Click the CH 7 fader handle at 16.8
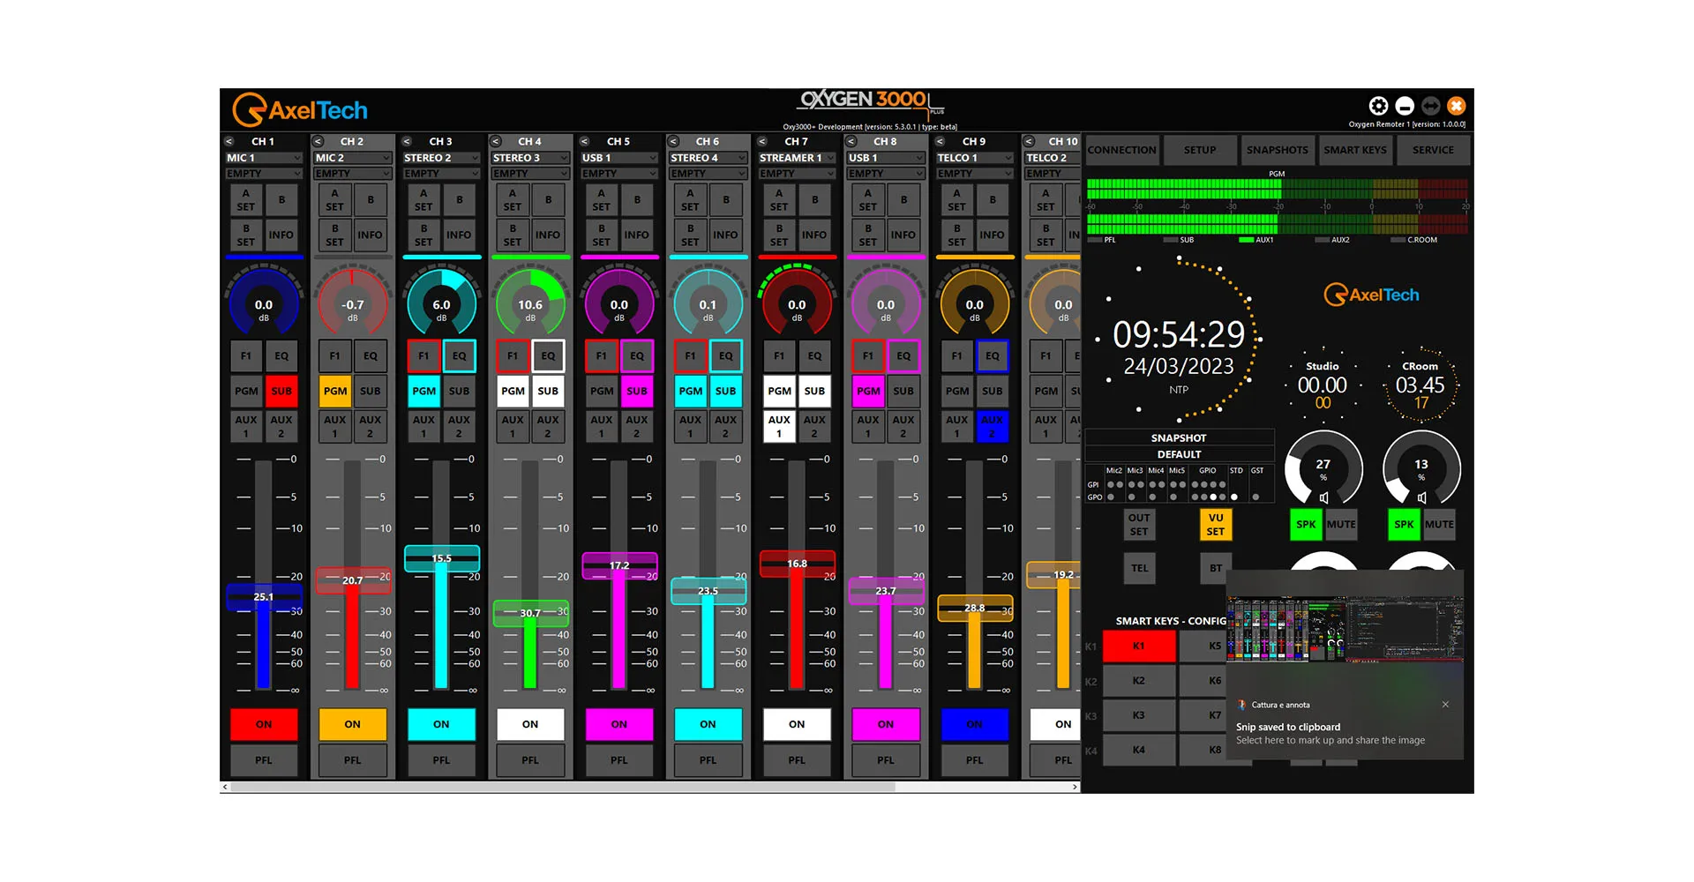1694x882 pixels. pos(797,564)
